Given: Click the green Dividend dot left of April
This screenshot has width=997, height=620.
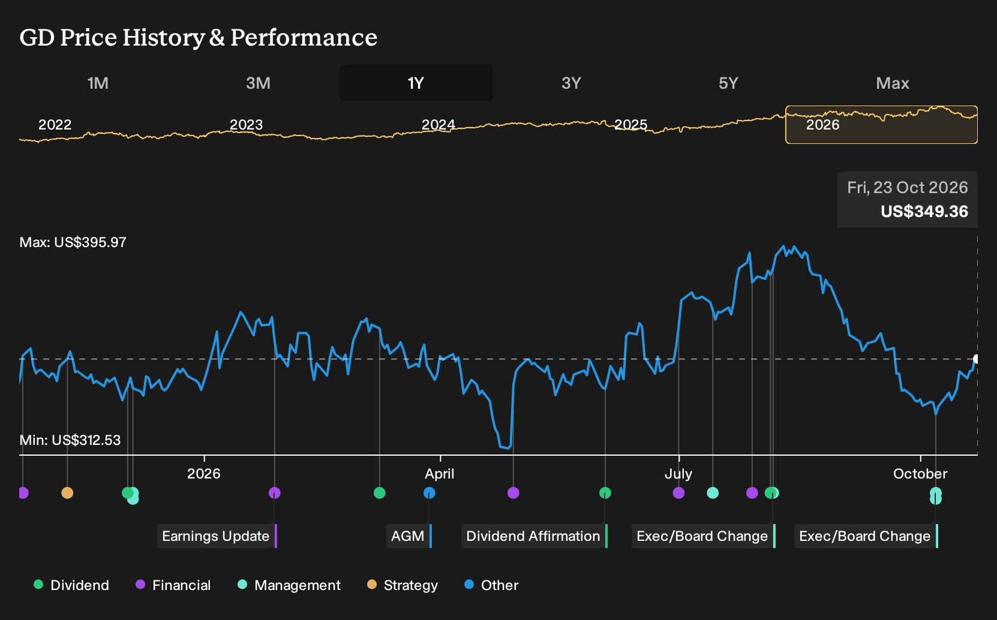Looking at the screenshot, I should pos(379,493).
